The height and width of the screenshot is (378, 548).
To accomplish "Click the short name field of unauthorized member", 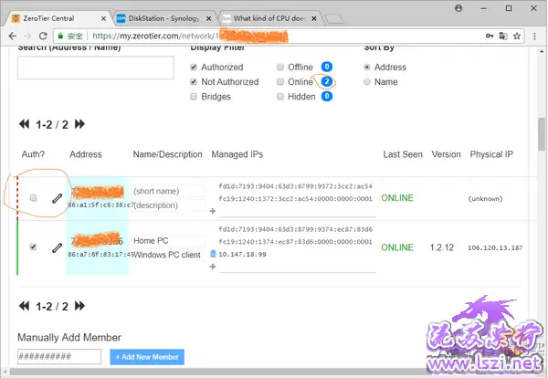I will [168, 191].
